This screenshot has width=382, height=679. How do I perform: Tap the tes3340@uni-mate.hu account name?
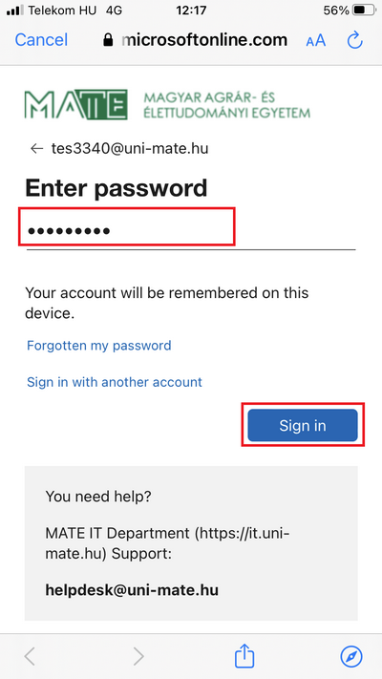[130, 149]
